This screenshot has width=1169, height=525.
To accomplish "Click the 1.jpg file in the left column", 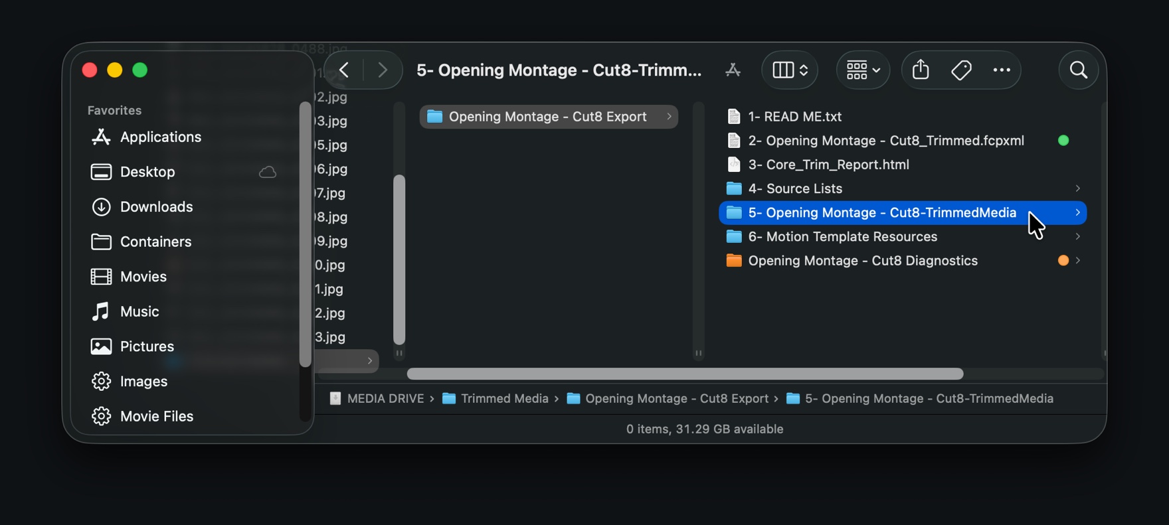I will click(x=329, y=289).
